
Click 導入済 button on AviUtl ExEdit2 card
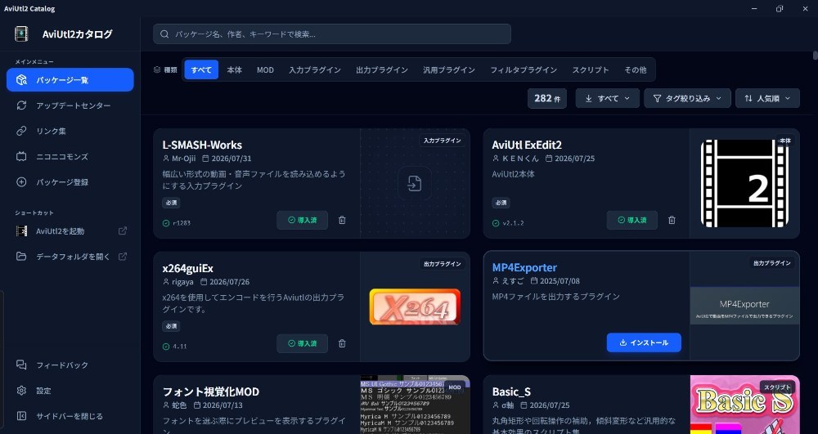[x=631, y=220]
